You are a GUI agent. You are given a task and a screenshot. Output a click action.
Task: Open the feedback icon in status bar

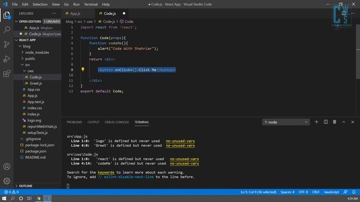point(345,192)
